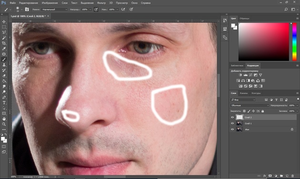Select the Rectangular Marquee tool

pyautogui.click(x=4, y=27)
